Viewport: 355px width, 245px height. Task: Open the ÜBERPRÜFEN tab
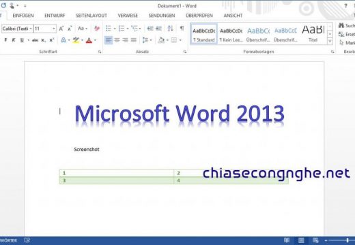click(x=199, y=16)
